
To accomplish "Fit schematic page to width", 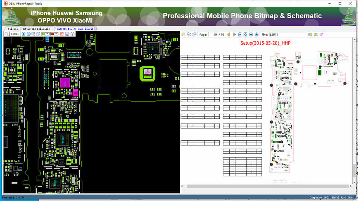I will coord(240,34).
